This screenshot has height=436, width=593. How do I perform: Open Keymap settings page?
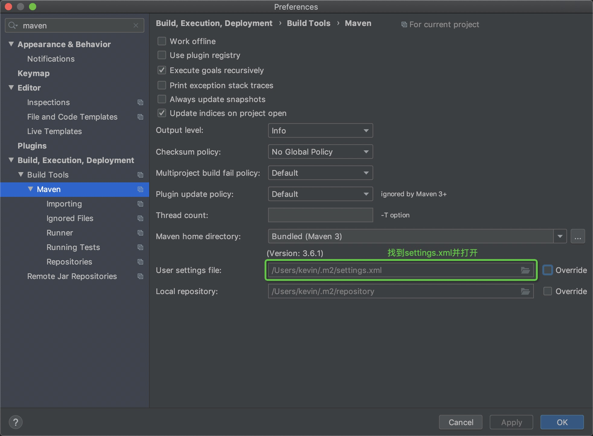point(34,73)
